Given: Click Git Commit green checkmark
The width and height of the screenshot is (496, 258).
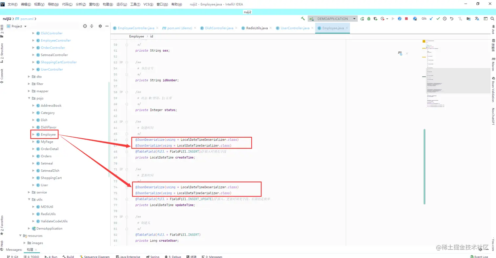Looking at the screenshot, I should pos(438,19).
